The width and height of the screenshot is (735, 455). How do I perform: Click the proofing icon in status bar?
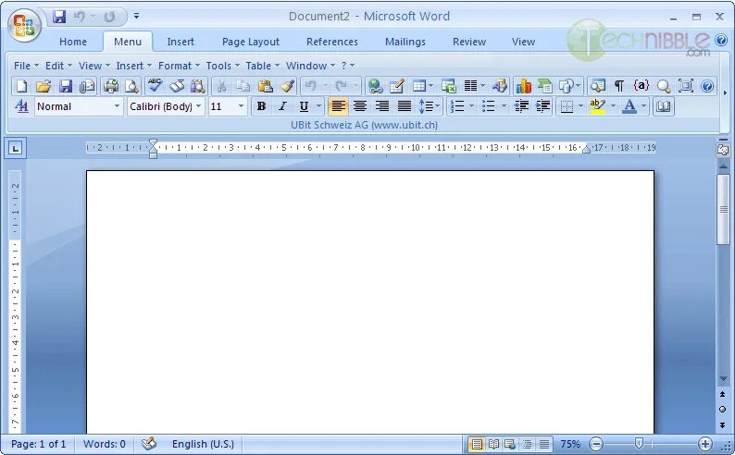tap(149, 443)
